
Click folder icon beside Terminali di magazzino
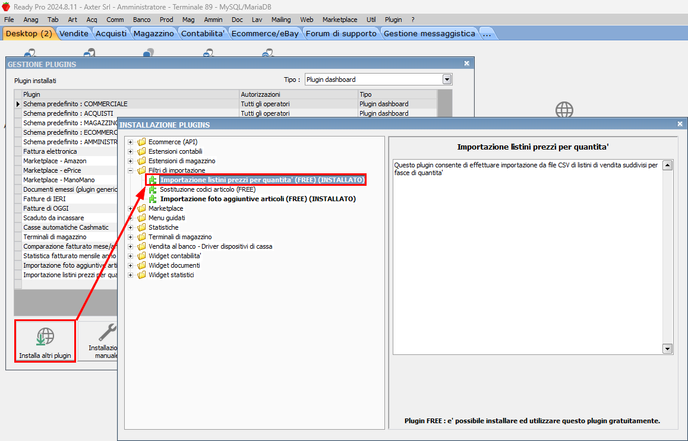click(141, 237)
